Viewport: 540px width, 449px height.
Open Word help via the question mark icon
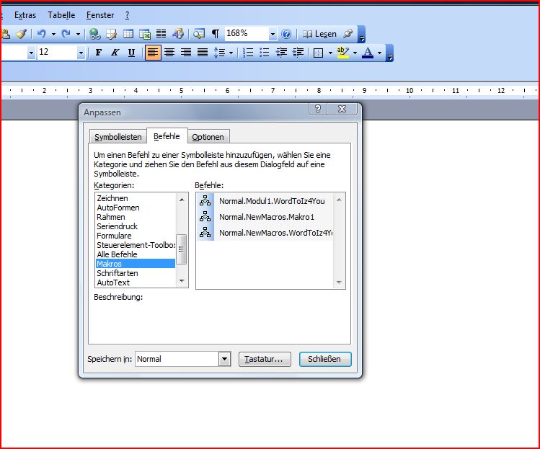(x=286, y=34)
